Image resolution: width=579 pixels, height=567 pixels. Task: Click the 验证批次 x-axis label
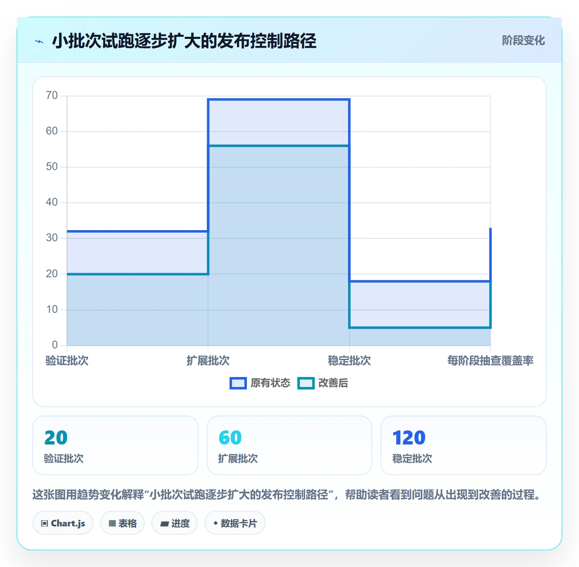tap(67, 361)
